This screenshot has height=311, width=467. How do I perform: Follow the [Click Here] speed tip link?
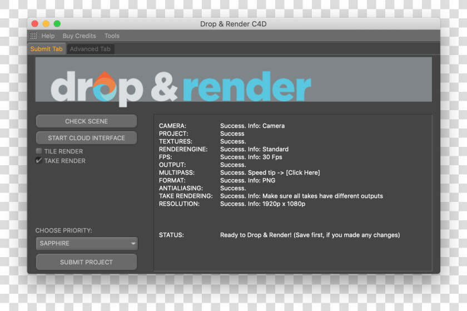[303, 172]
